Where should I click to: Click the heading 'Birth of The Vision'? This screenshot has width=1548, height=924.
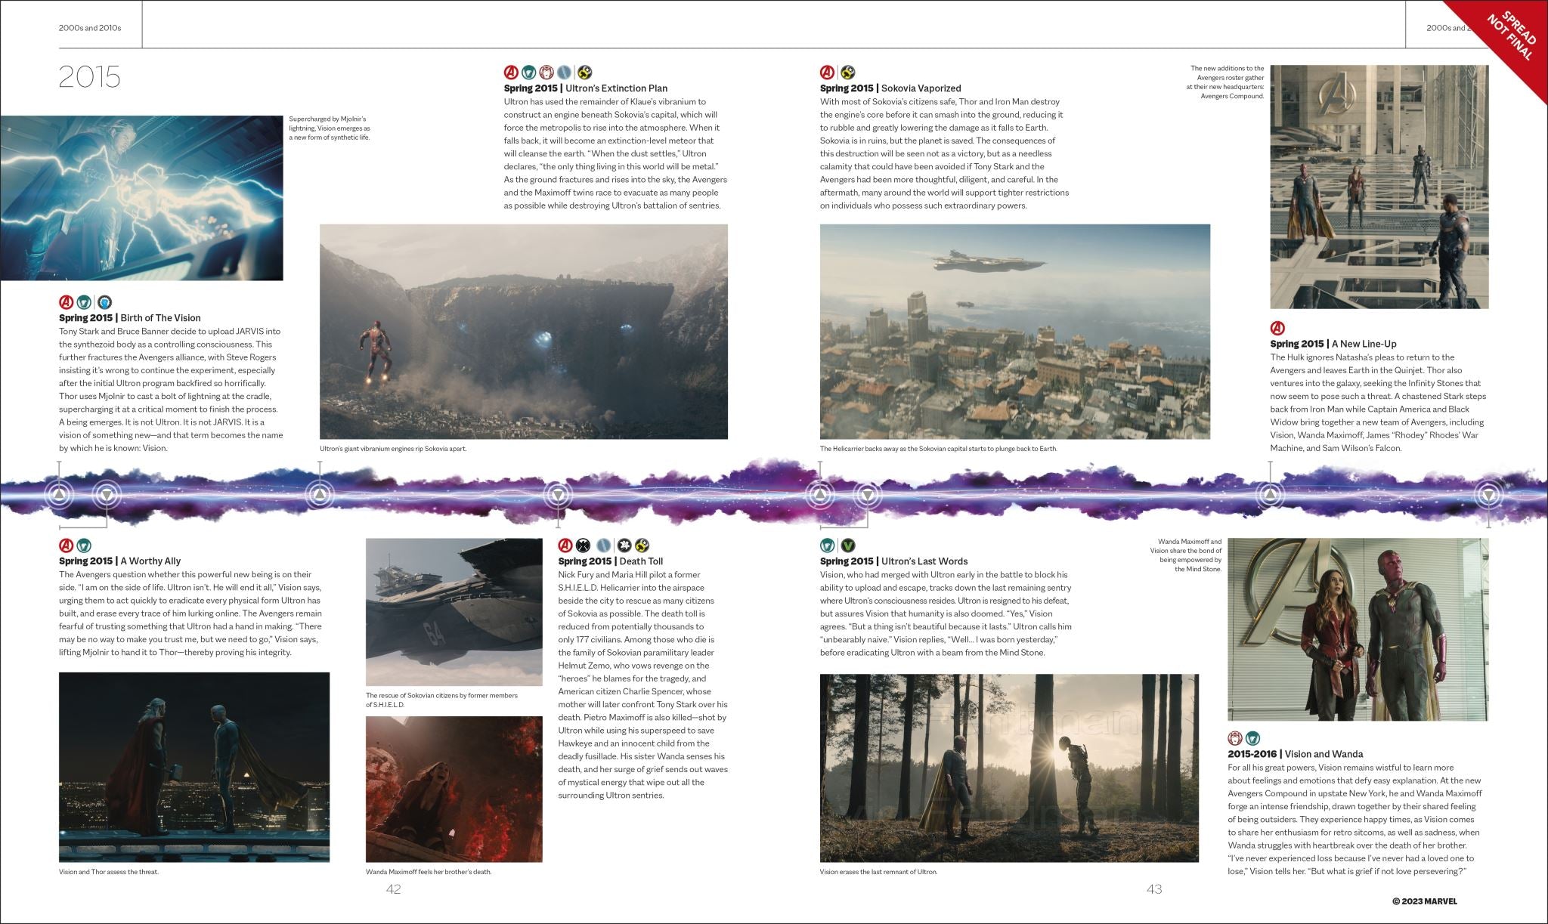[161, 318]
